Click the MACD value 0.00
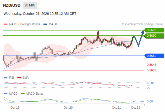This screenshot has height=112, width=165. pyautogui.click(x=150, y=101)
